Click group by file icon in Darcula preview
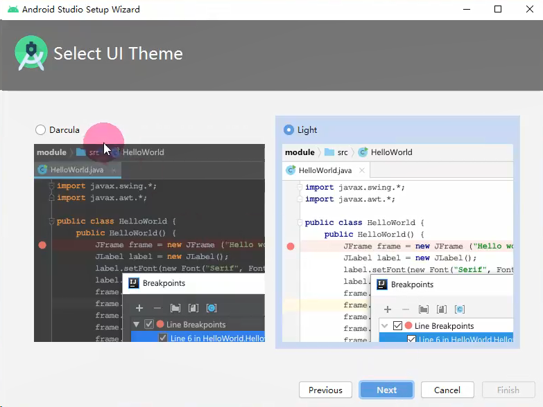This screenshot has width=543, height=407. tap(193, 308)
